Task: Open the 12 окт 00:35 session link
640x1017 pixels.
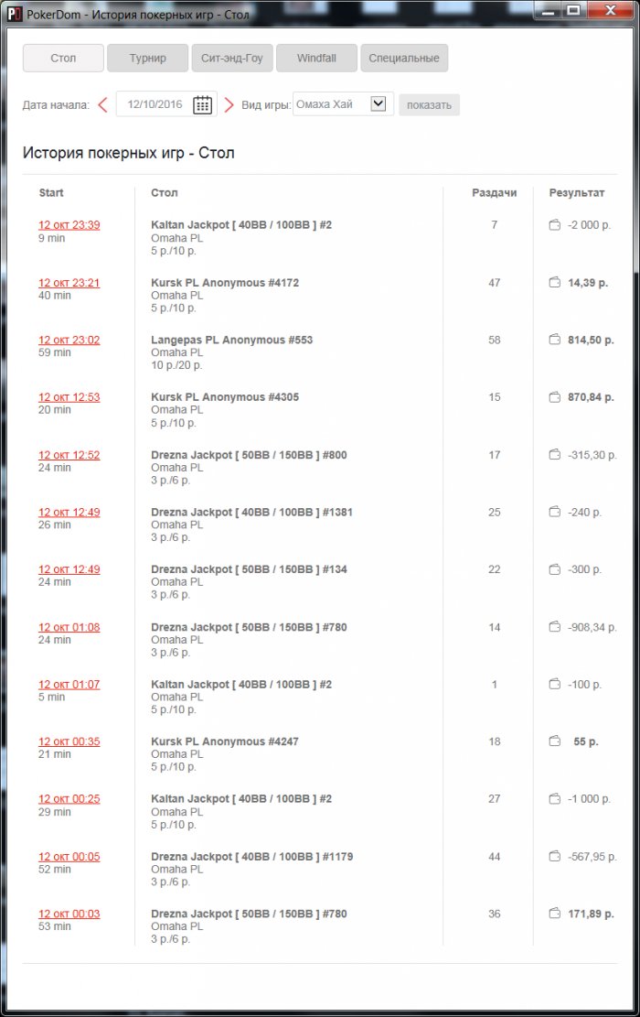Action: point(69,741)
